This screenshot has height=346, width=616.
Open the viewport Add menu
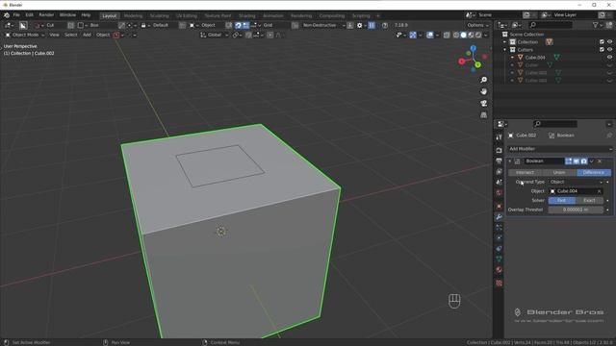pyautogui.click(x=87, y=35)
